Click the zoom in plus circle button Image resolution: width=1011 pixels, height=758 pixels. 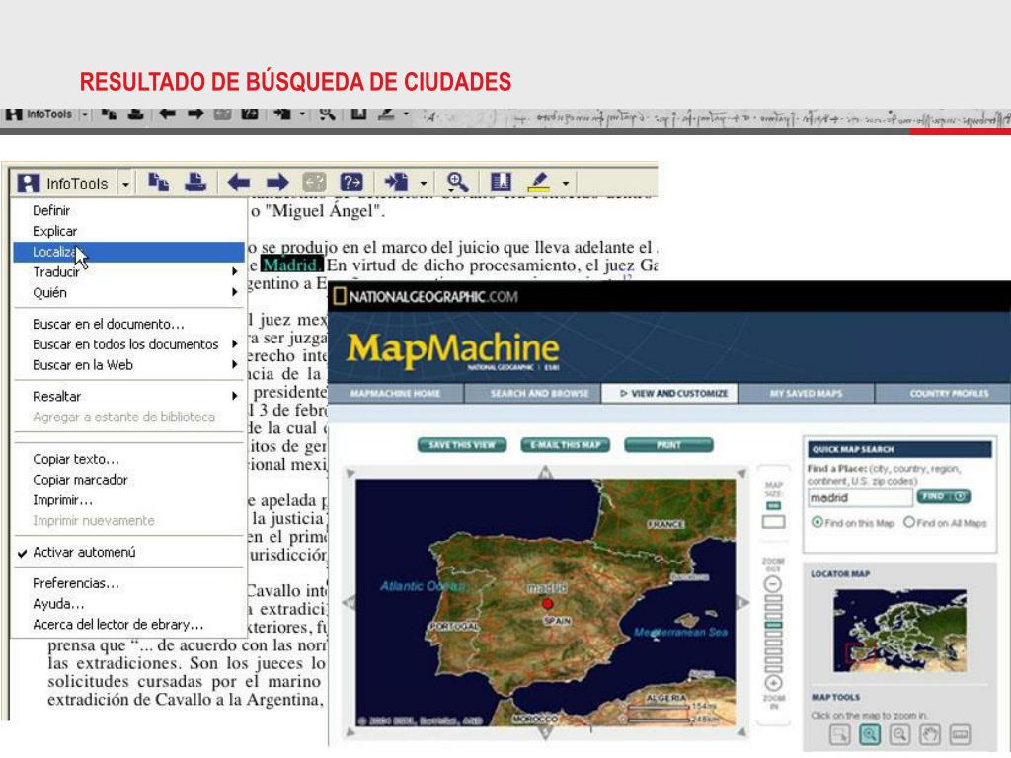[774, 682]
